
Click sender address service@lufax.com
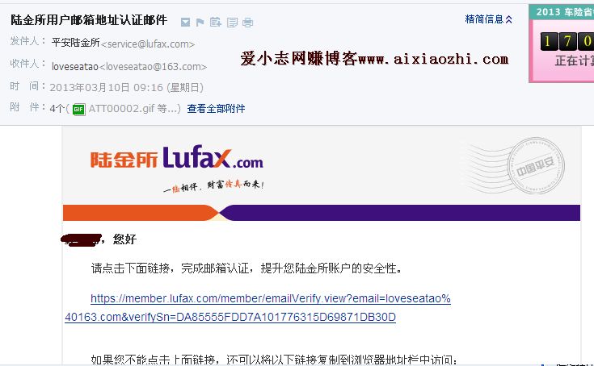148,44
